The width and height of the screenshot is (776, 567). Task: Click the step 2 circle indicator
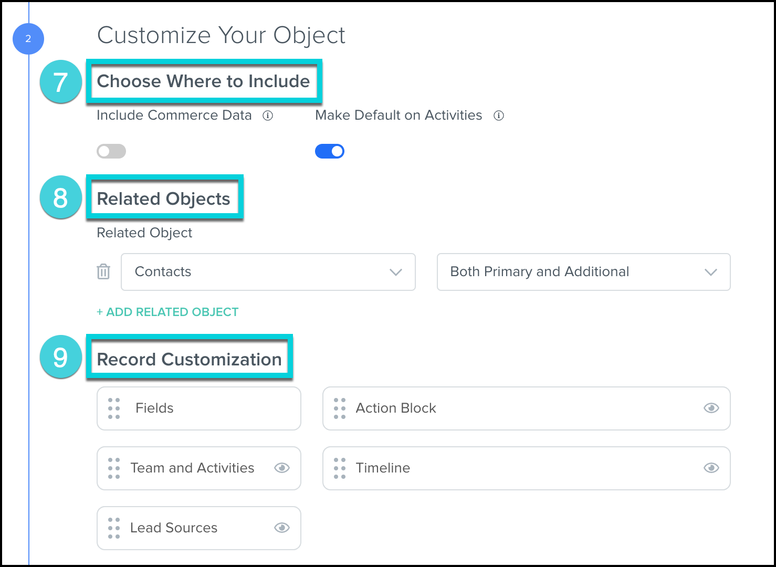click(28, 39)
